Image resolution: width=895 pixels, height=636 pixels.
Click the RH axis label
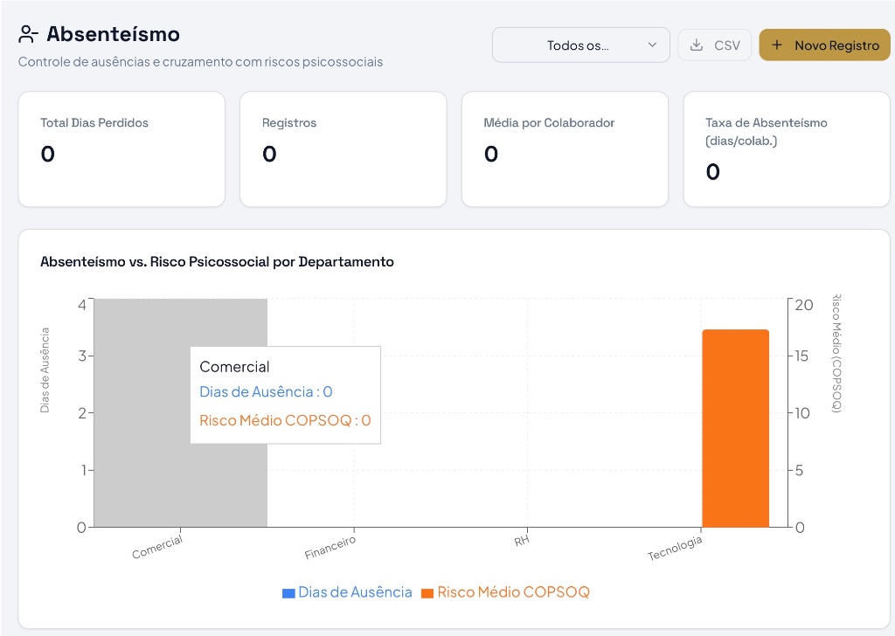coord(522,540)
